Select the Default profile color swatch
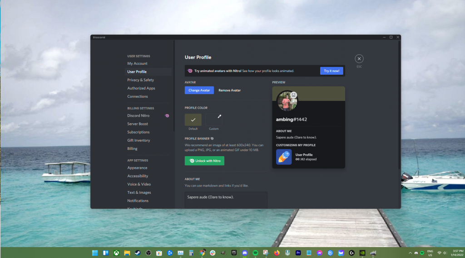This screenshot has height=258, width=465. [x=193, y=119]
